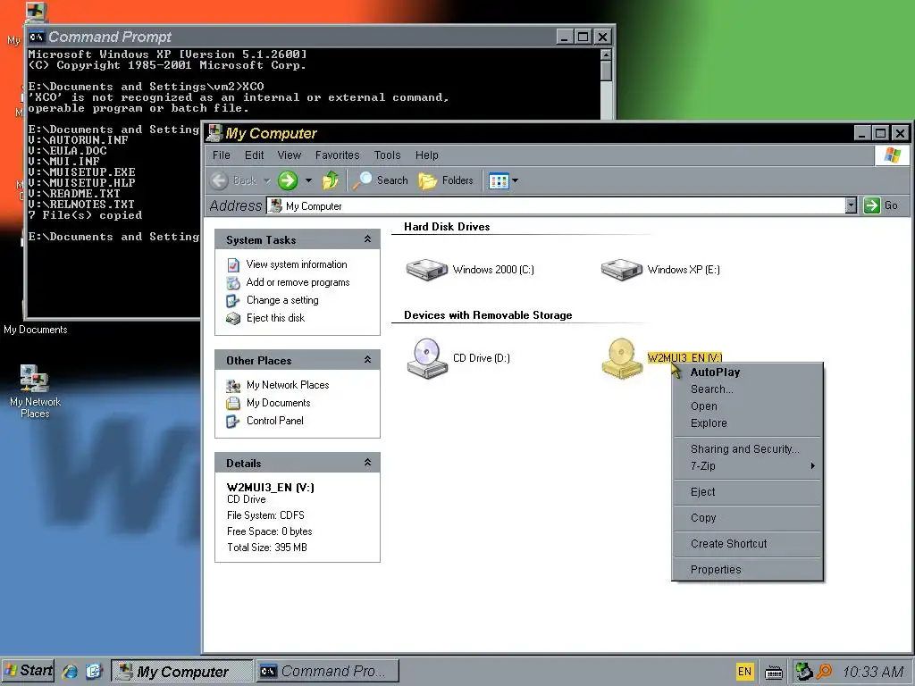Click the on-screen keyboard tray icon

pos(774,673)
